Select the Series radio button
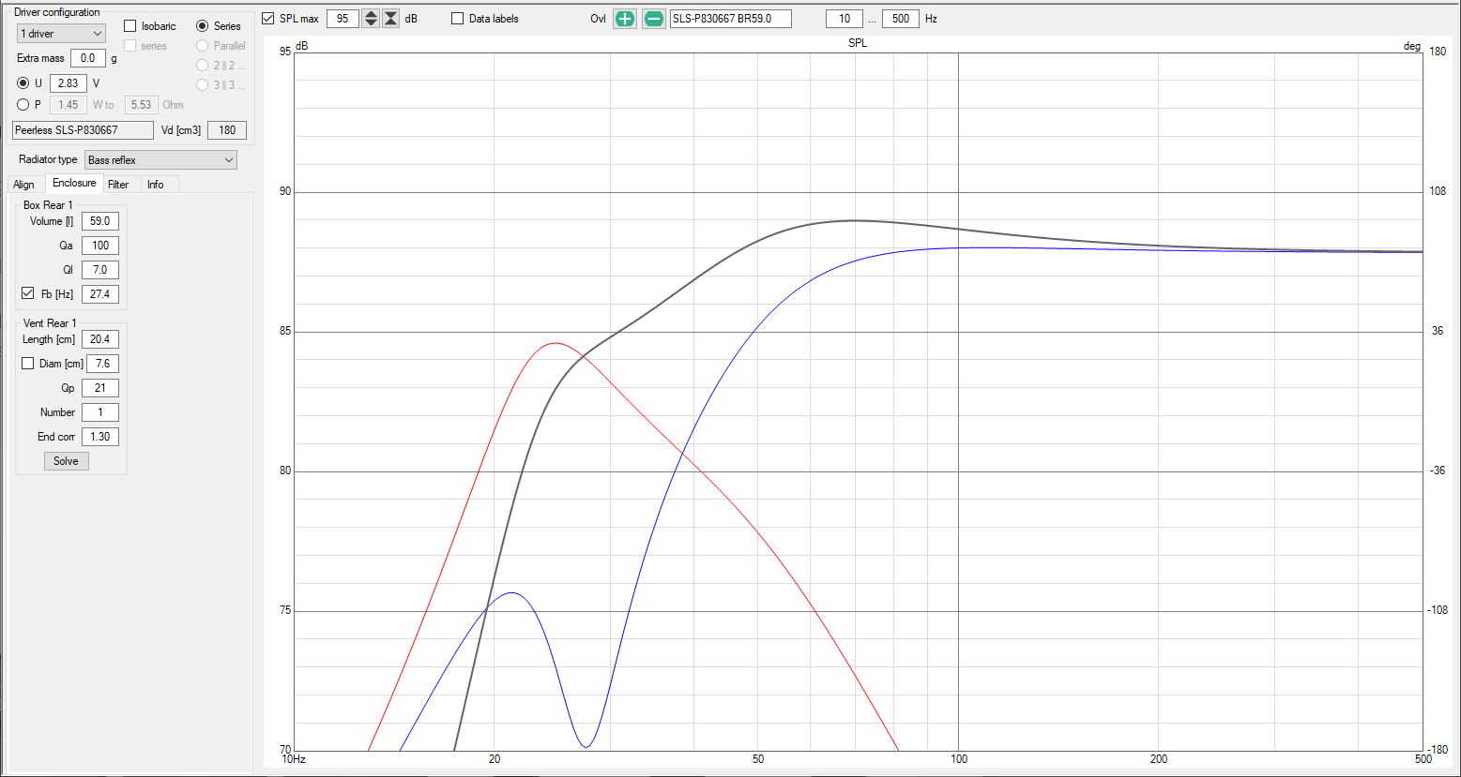This screenshot has width=1461, height=777. click(x=203, y=26)
